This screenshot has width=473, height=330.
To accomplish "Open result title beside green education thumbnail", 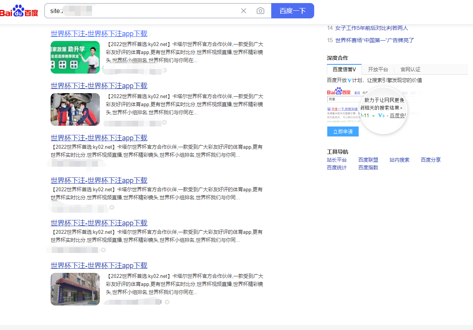I will click(99, 34).
